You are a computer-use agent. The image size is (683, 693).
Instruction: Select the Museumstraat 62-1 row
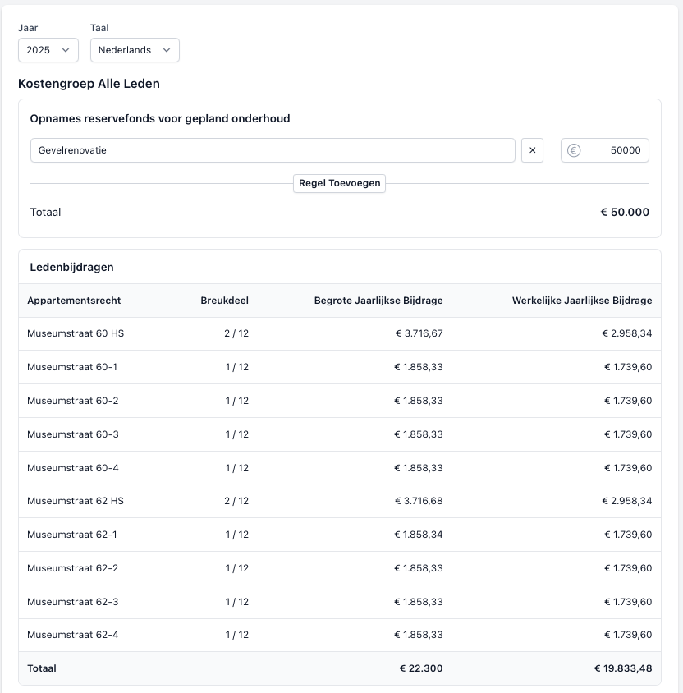coord(72,535)
